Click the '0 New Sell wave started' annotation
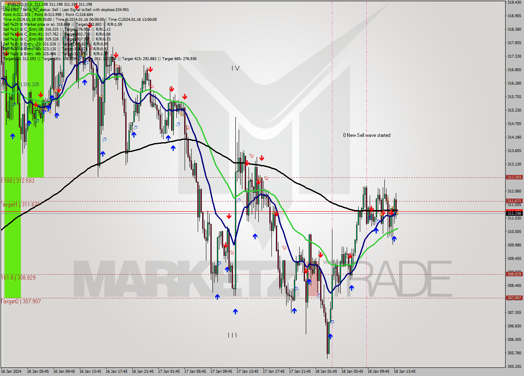The width and height of the screenshot is (524, 376). coord(367,135)
